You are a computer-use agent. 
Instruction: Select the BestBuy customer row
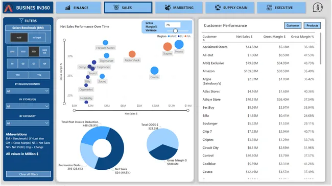258,107
